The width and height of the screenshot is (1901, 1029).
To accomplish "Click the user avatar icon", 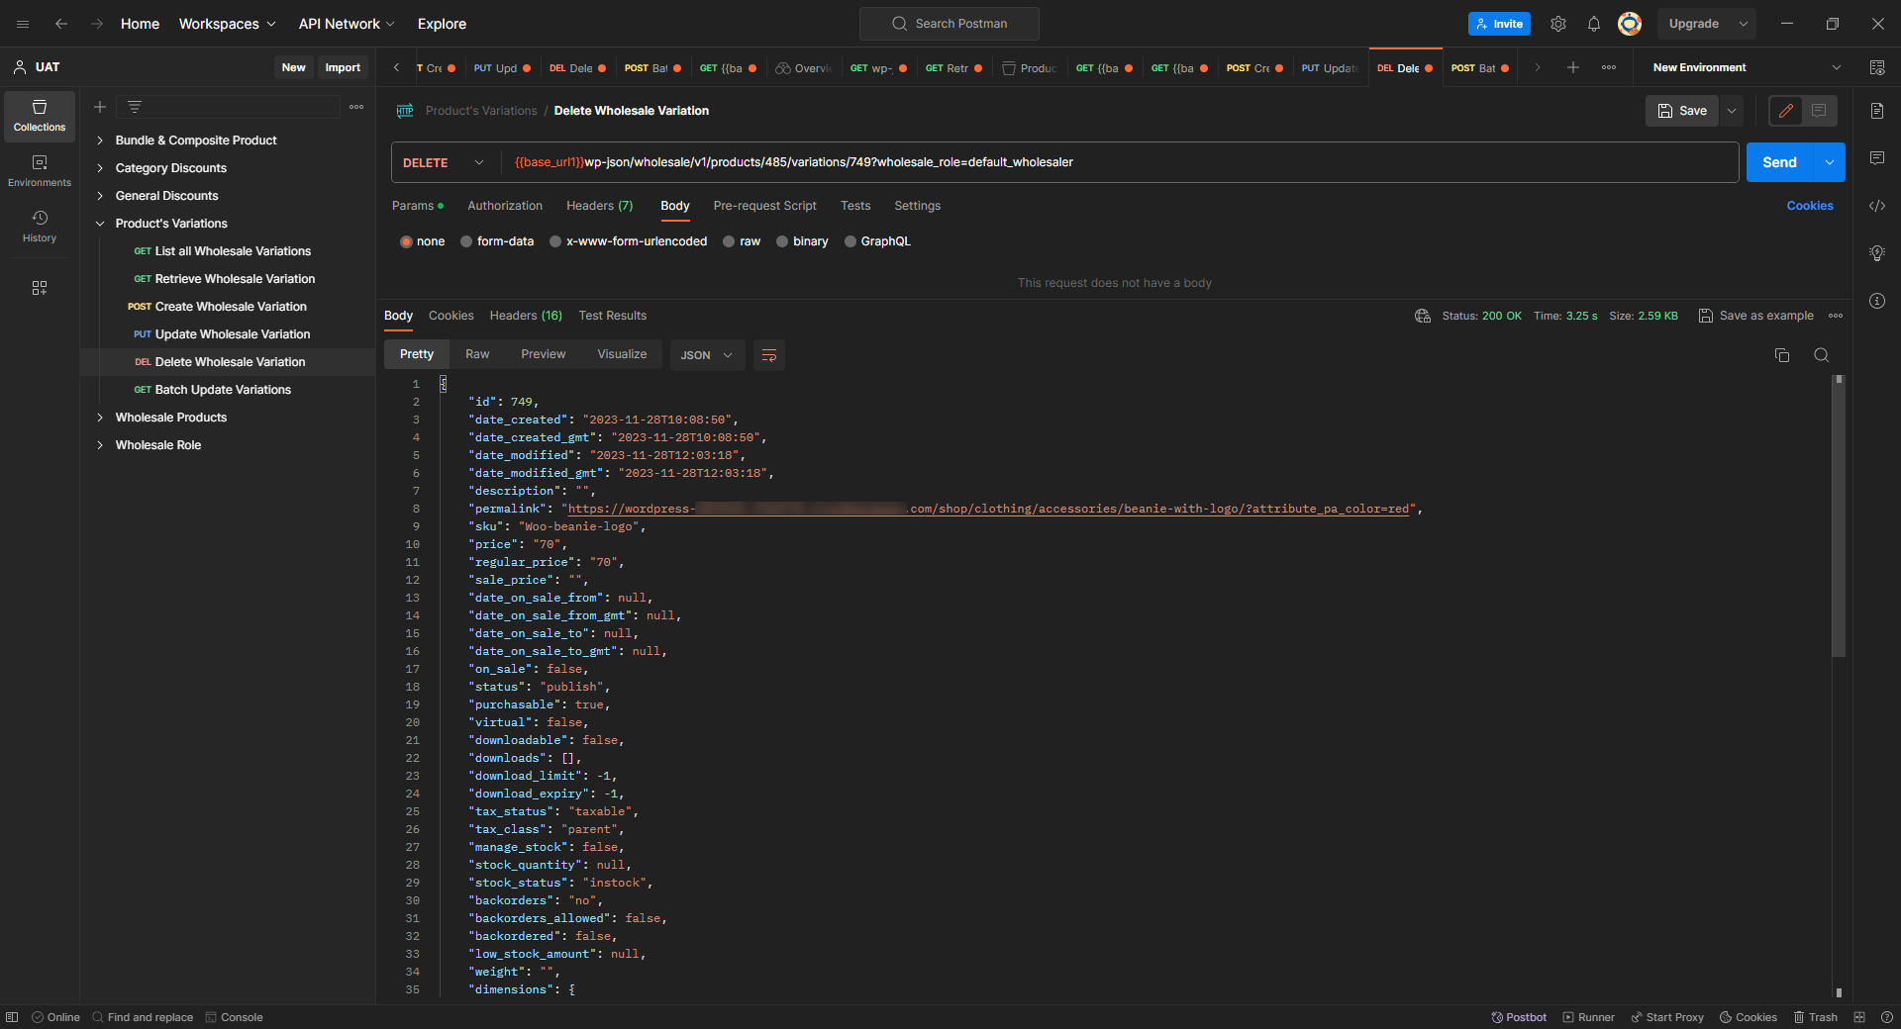I will point(1630,24).
